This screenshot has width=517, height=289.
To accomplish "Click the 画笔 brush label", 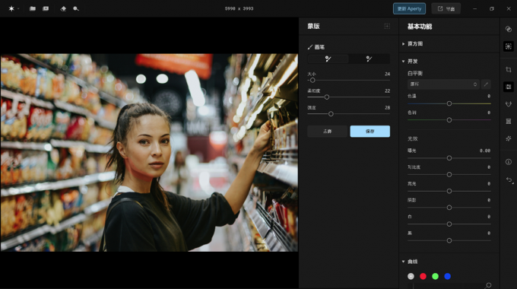I will pos(319,47).
